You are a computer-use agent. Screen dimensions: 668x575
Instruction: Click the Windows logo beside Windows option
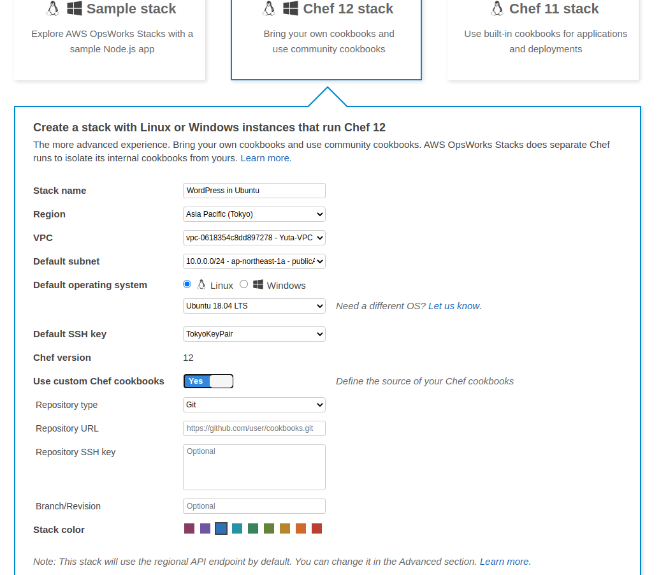coord(258,284)
